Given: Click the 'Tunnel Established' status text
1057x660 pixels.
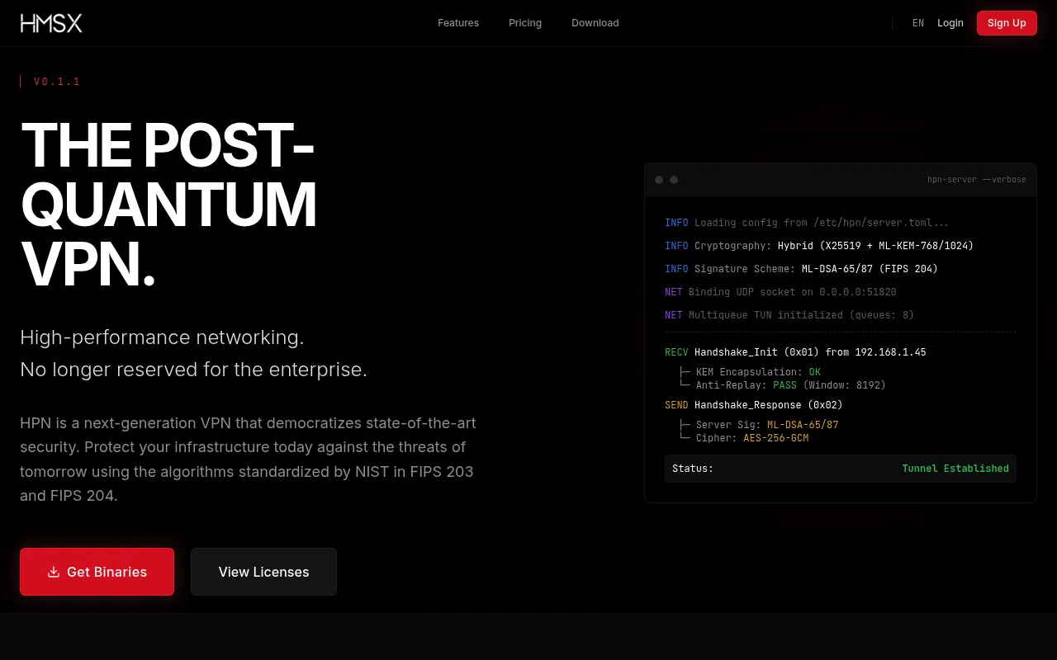Looking at the screenshot, I should point(955,469).
